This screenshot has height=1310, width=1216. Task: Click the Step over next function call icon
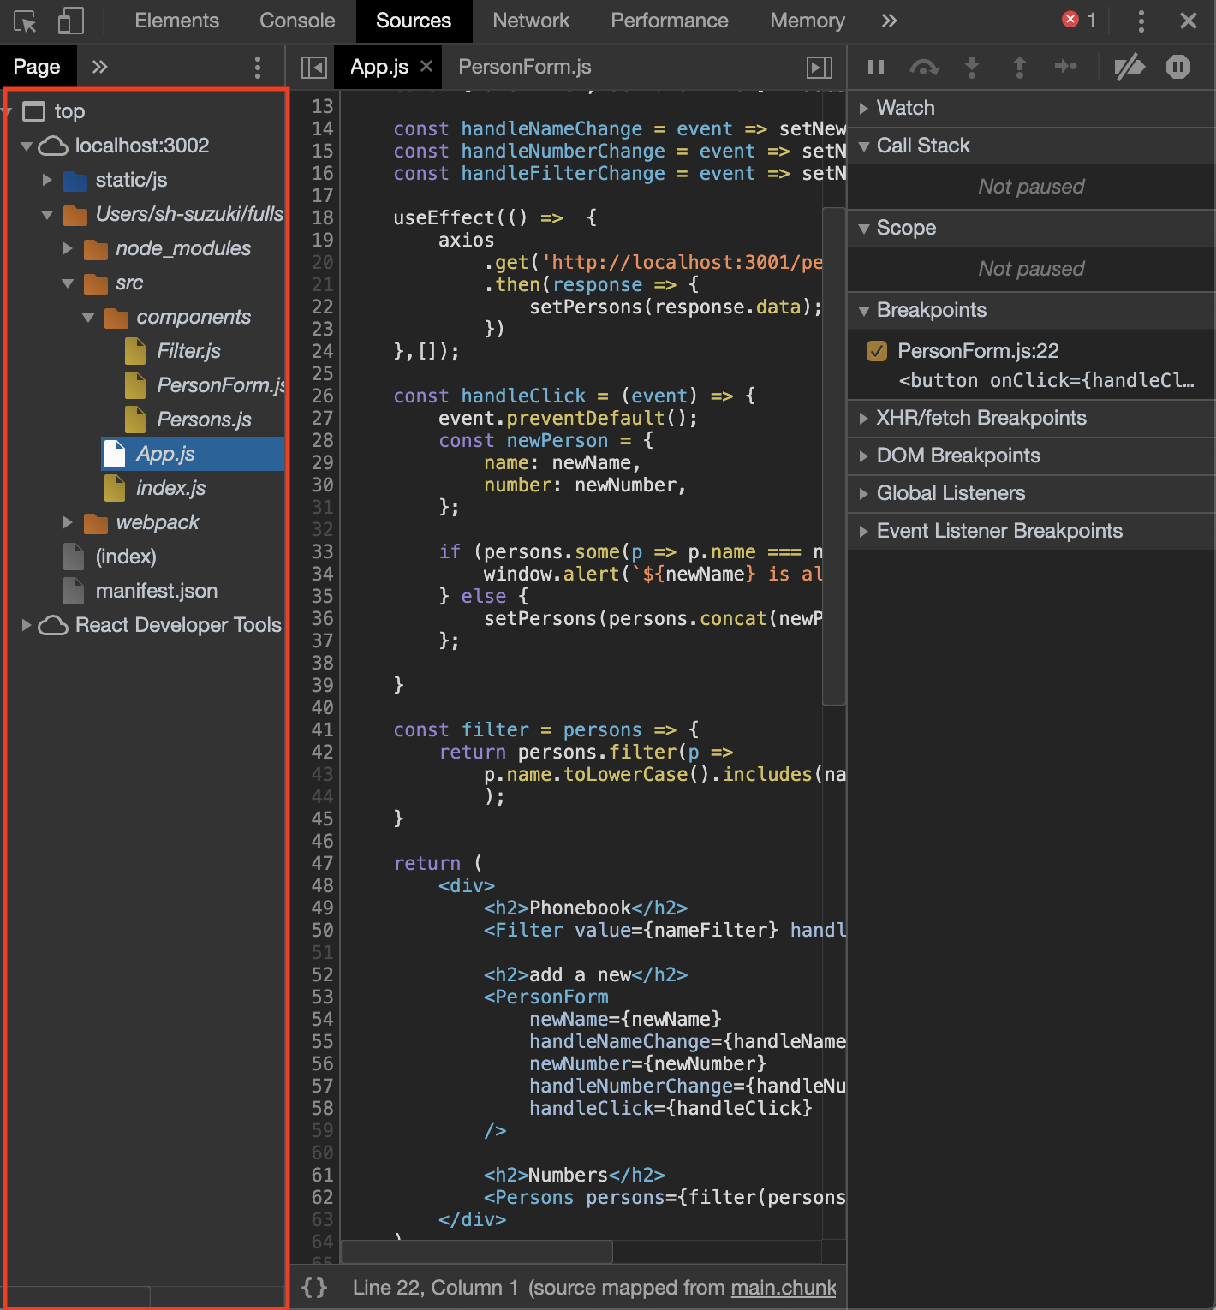click(x=924, y=66)
